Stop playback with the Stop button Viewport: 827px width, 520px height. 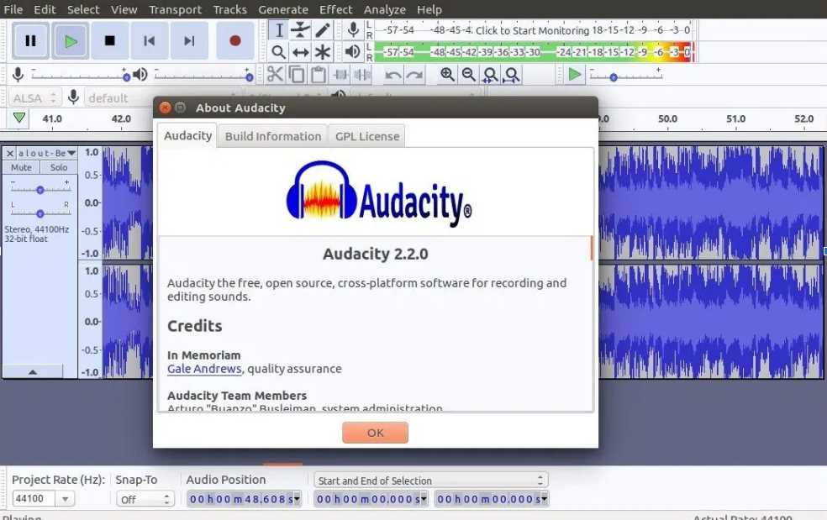[x=110, y=40]
